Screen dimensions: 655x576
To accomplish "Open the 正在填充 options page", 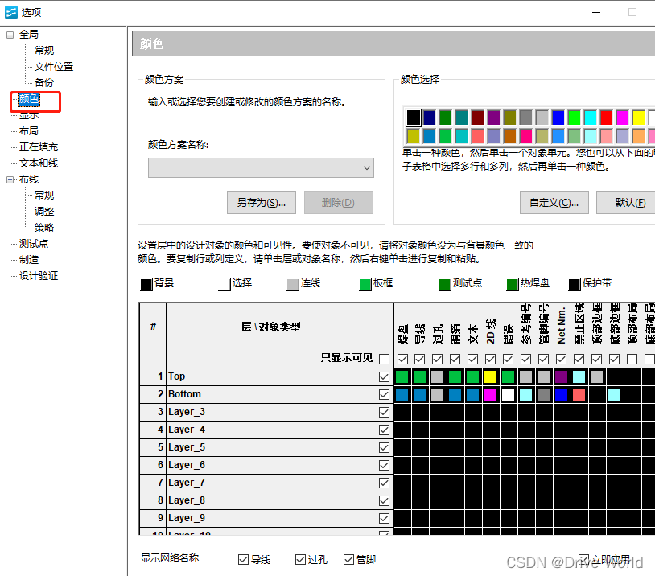I will coord(39,147).
